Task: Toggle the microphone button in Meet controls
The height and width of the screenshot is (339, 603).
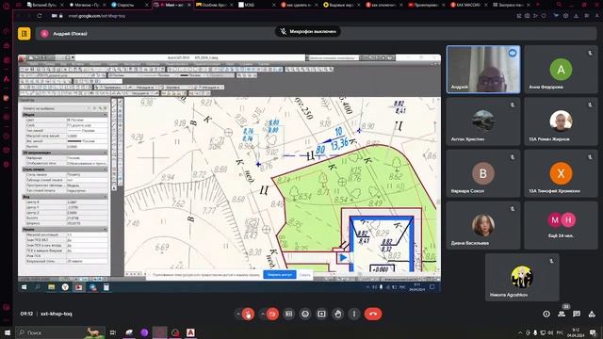Action: click(x=248, y=314)
